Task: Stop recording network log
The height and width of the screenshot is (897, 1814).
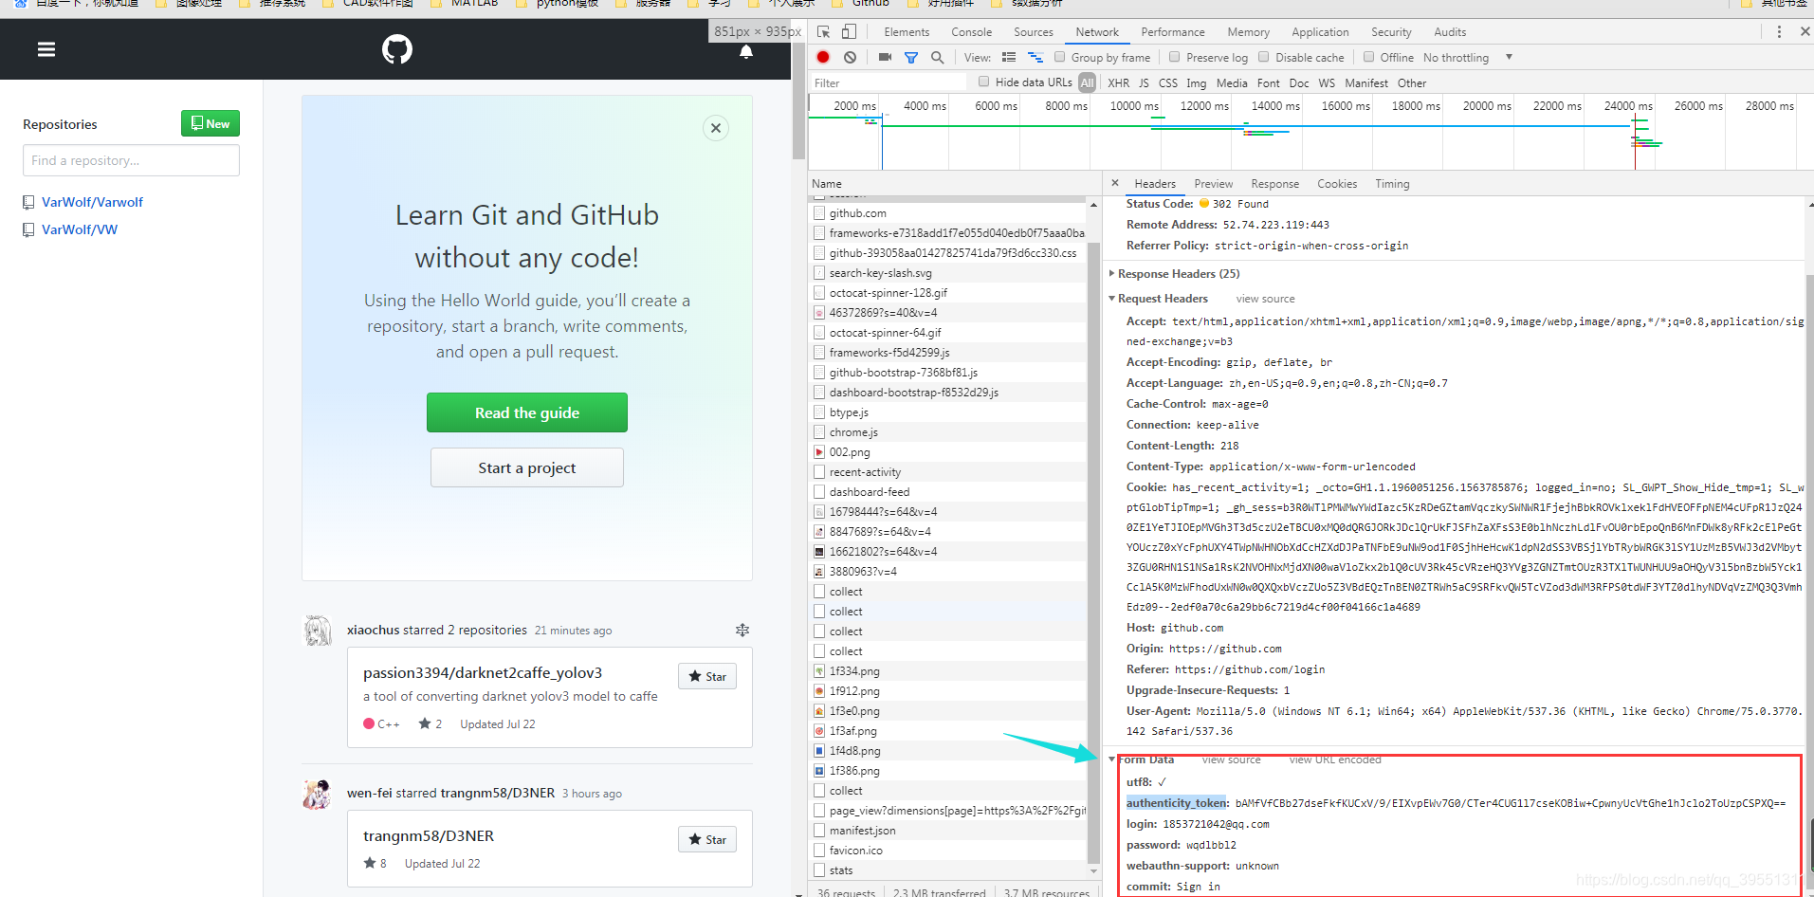Action: pyautogui.click(x=823, y=58)
